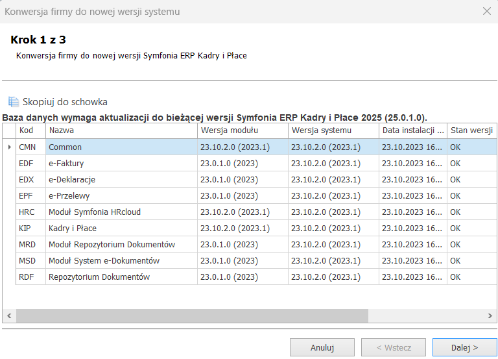Click system version in e-Deklaracje row
The image size is (498, 359).
[x=333, y=179]
